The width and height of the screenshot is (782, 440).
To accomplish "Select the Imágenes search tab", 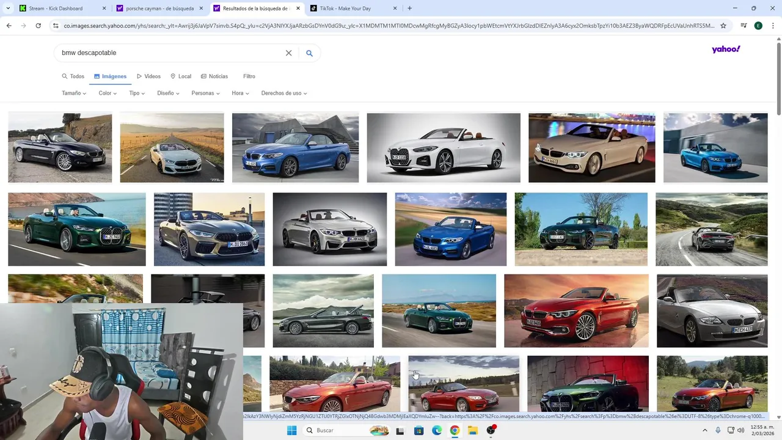I will [110, 76].
